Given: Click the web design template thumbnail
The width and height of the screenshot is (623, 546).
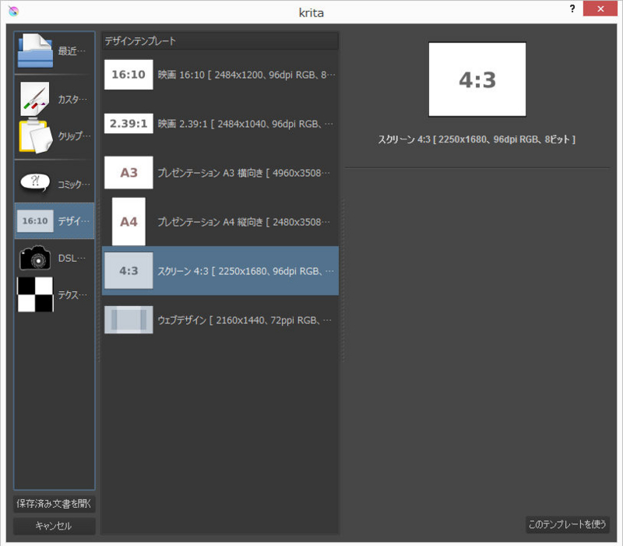Looking at the screenshot, I should click(x=128, y=320).
